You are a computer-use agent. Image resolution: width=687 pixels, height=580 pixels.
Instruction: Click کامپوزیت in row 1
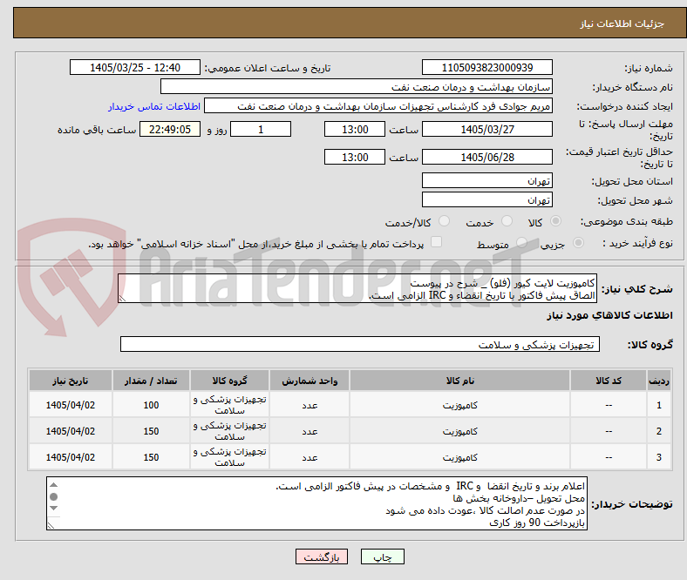pyautogui.click(x=459, y=405)
